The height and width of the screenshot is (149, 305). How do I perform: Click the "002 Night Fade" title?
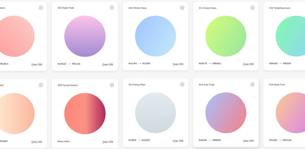coord(66,8)
